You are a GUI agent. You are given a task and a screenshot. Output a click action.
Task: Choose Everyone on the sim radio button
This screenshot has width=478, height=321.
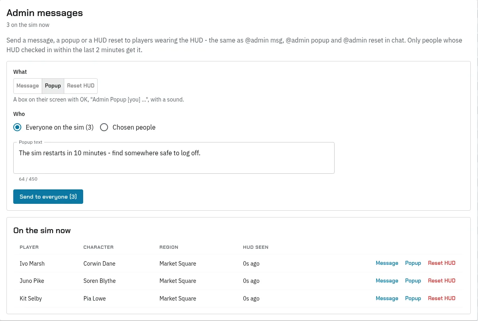[x=17, y=127]
